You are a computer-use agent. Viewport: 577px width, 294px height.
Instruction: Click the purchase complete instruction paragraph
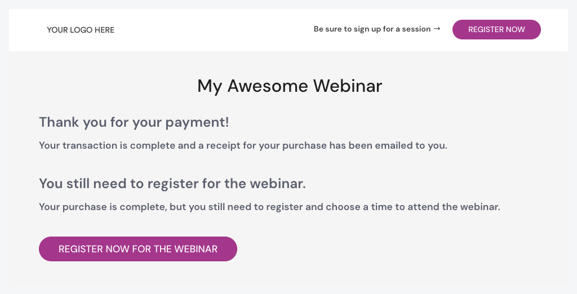269,207
